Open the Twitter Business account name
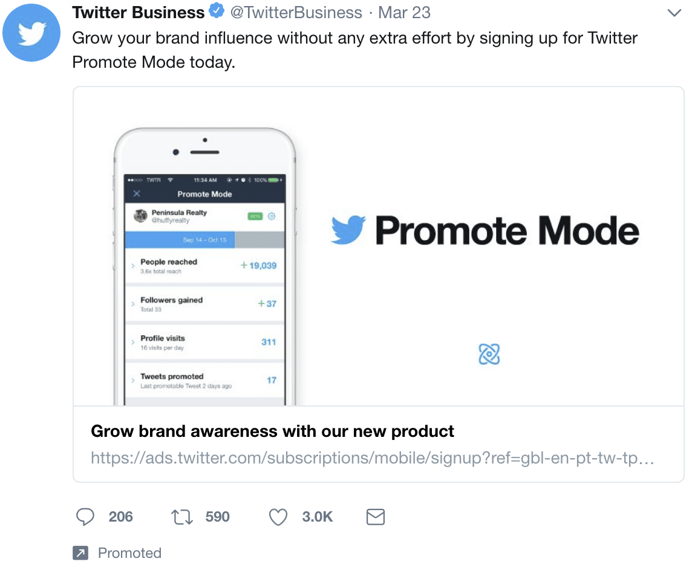The height and width of the screenshot is (570, 692). pos(138,12)
